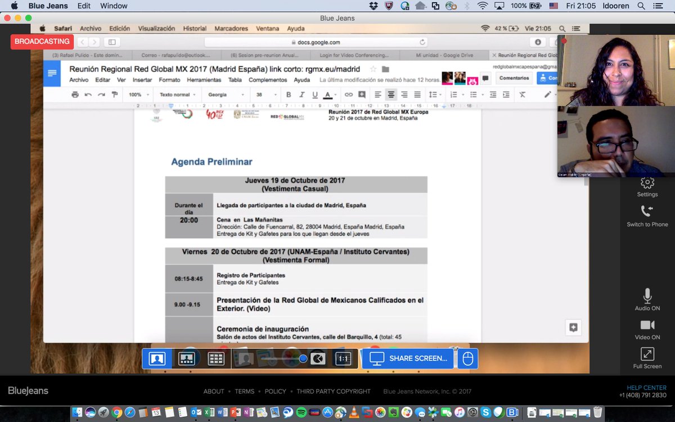Click paint format icon in shared Docs
The height and width of the screenshot is (422, 675).
click(115, 95)
